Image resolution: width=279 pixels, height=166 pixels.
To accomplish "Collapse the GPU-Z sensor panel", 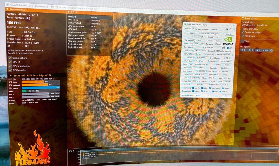I will pos(68,12).
